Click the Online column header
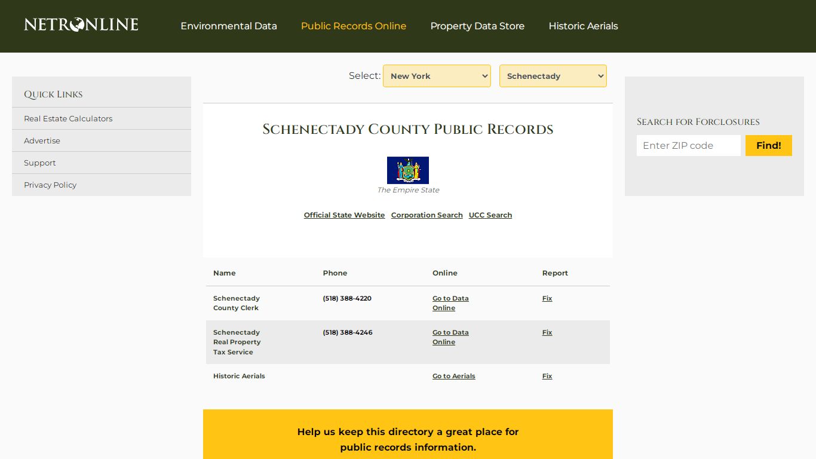 (445, 273)
